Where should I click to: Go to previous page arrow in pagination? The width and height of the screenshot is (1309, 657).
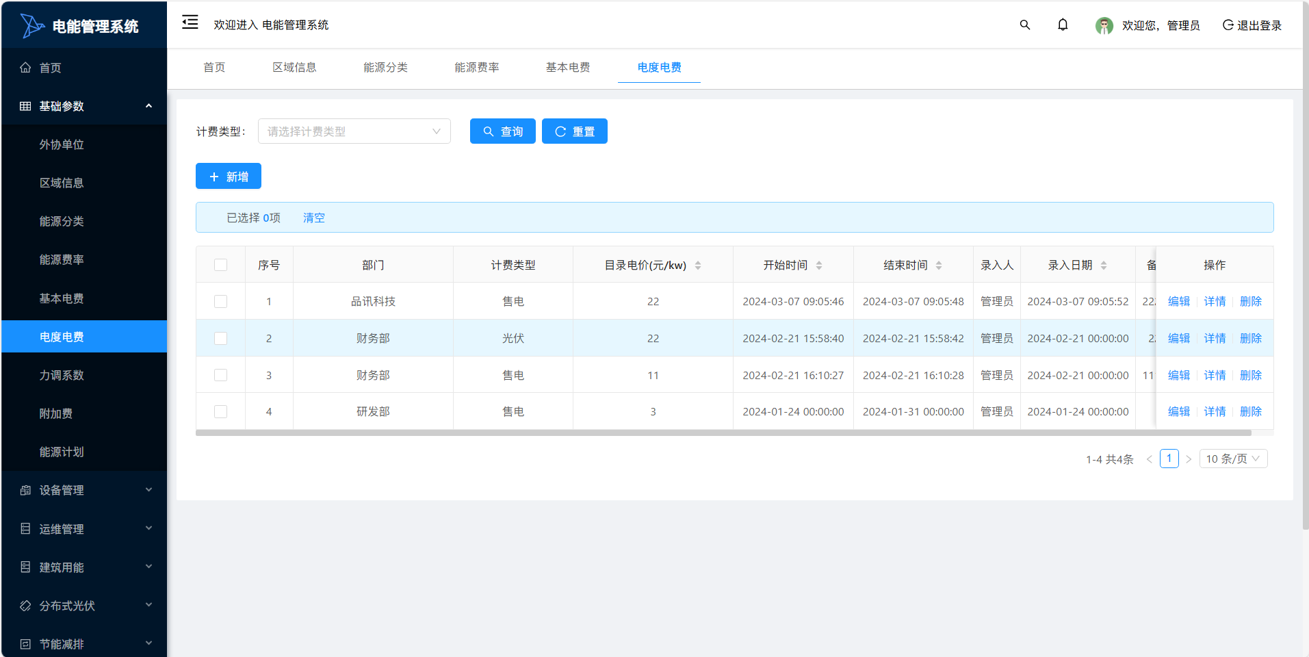pos(1150,459)
